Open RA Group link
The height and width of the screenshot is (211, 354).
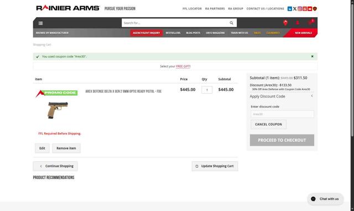coord(236,9)
